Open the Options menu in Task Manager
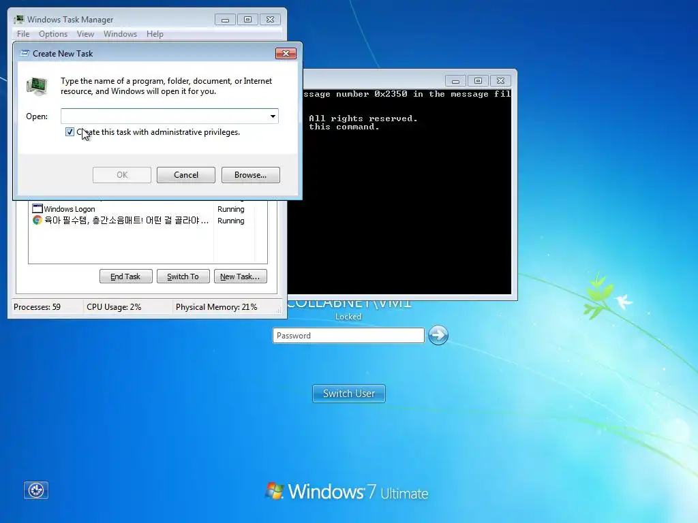The width and height of the screenshot is (698, 523). (53, 34)
